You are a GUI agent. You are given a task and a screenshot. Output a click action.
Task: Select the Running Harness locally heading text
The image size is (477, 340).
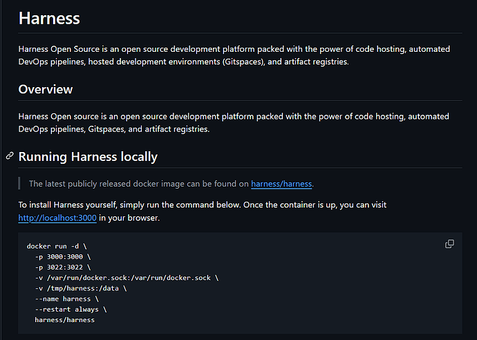(x=88, y=157)
